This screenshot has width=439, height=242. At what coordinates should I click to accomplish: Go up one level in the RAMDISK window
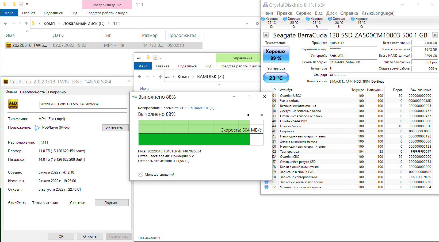pyautogui.click(x=160, y=76)
